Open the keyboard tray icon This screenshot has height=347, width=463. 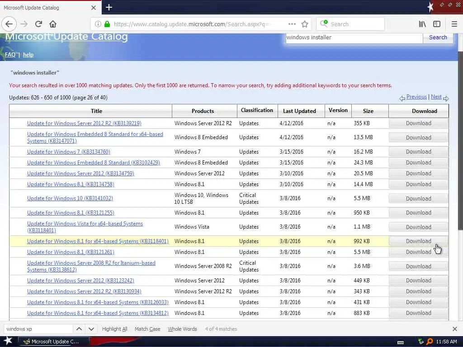pos(401,342)
